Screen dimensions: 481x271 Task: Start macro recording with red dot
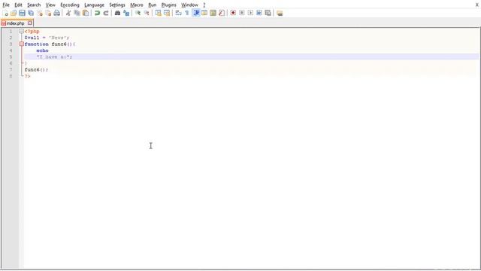coord(233,13)
